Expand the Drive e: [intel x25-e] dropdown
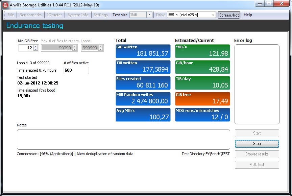The height and width of the screenshot is (196, 292). tap(213, 15)
